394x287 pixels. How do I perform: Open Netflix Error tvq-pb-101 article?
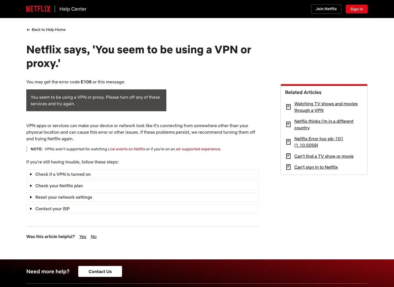click(x=319, y=142)
